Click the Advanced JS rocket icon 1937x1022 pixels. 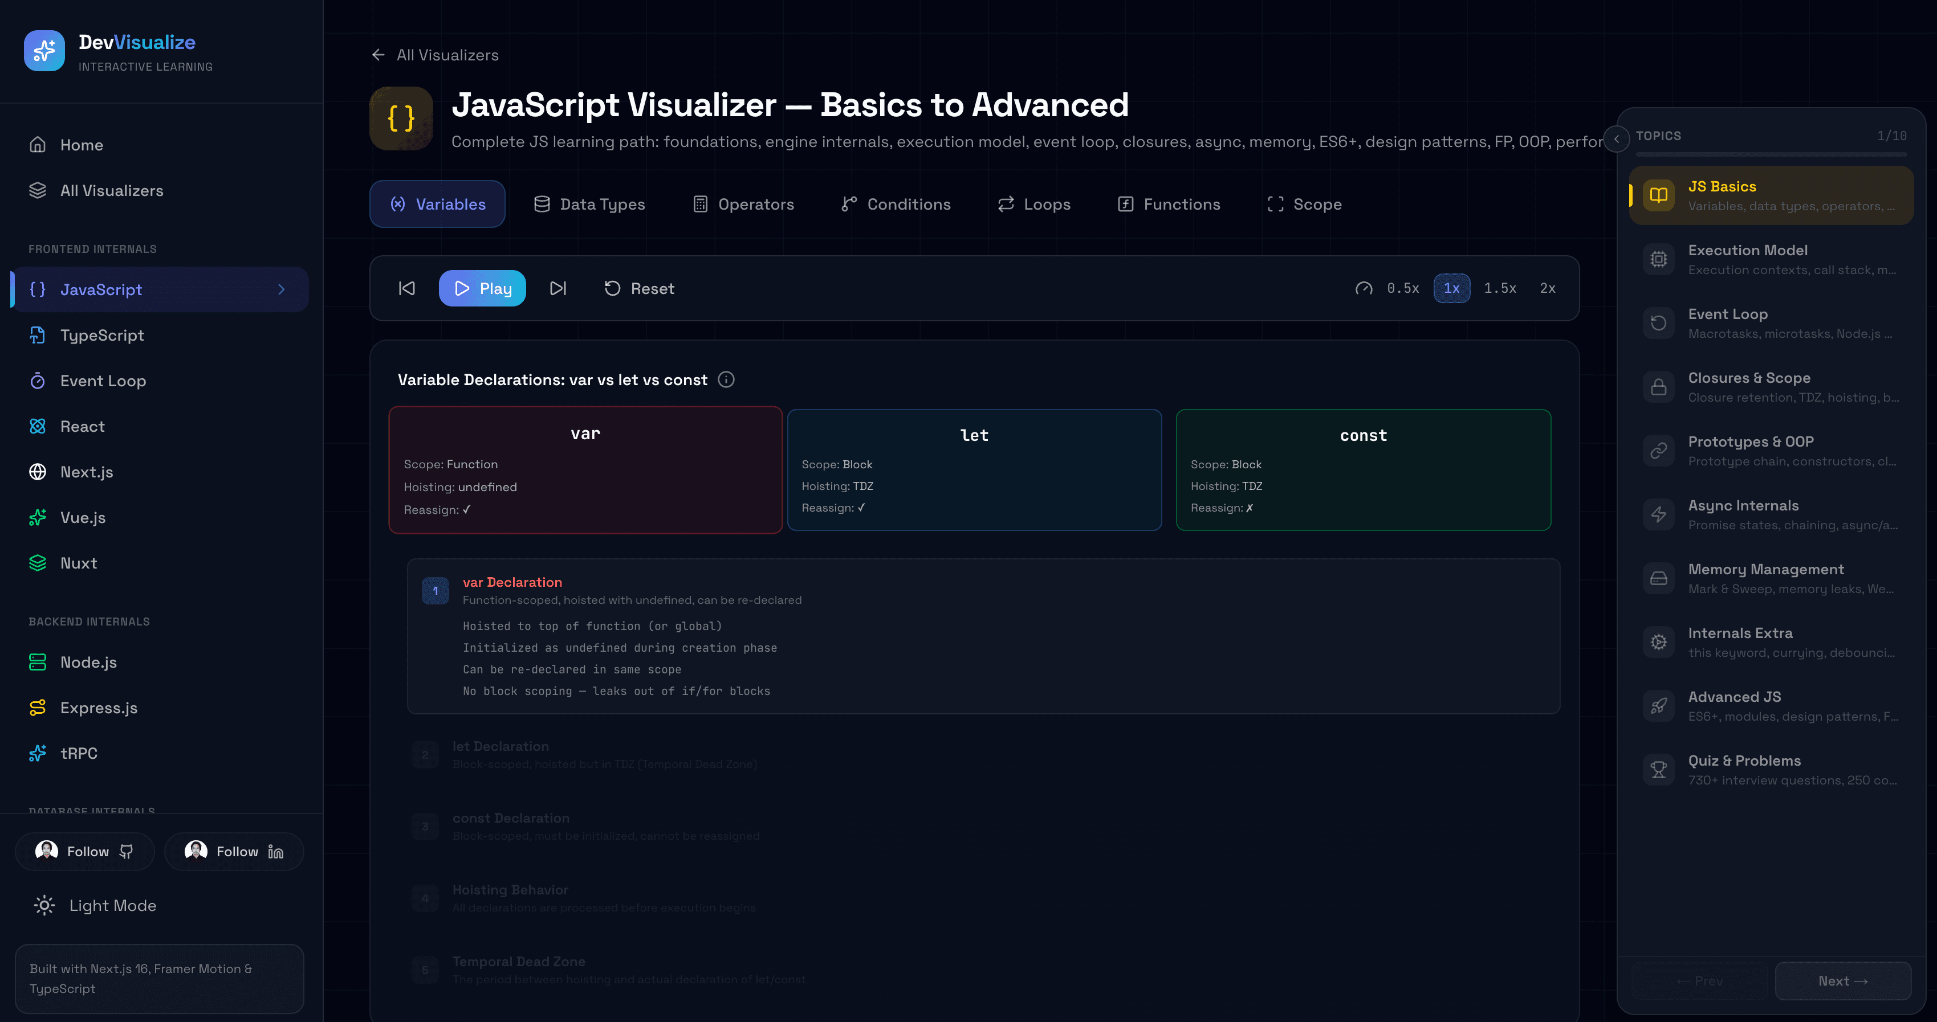click(1659, 706)
